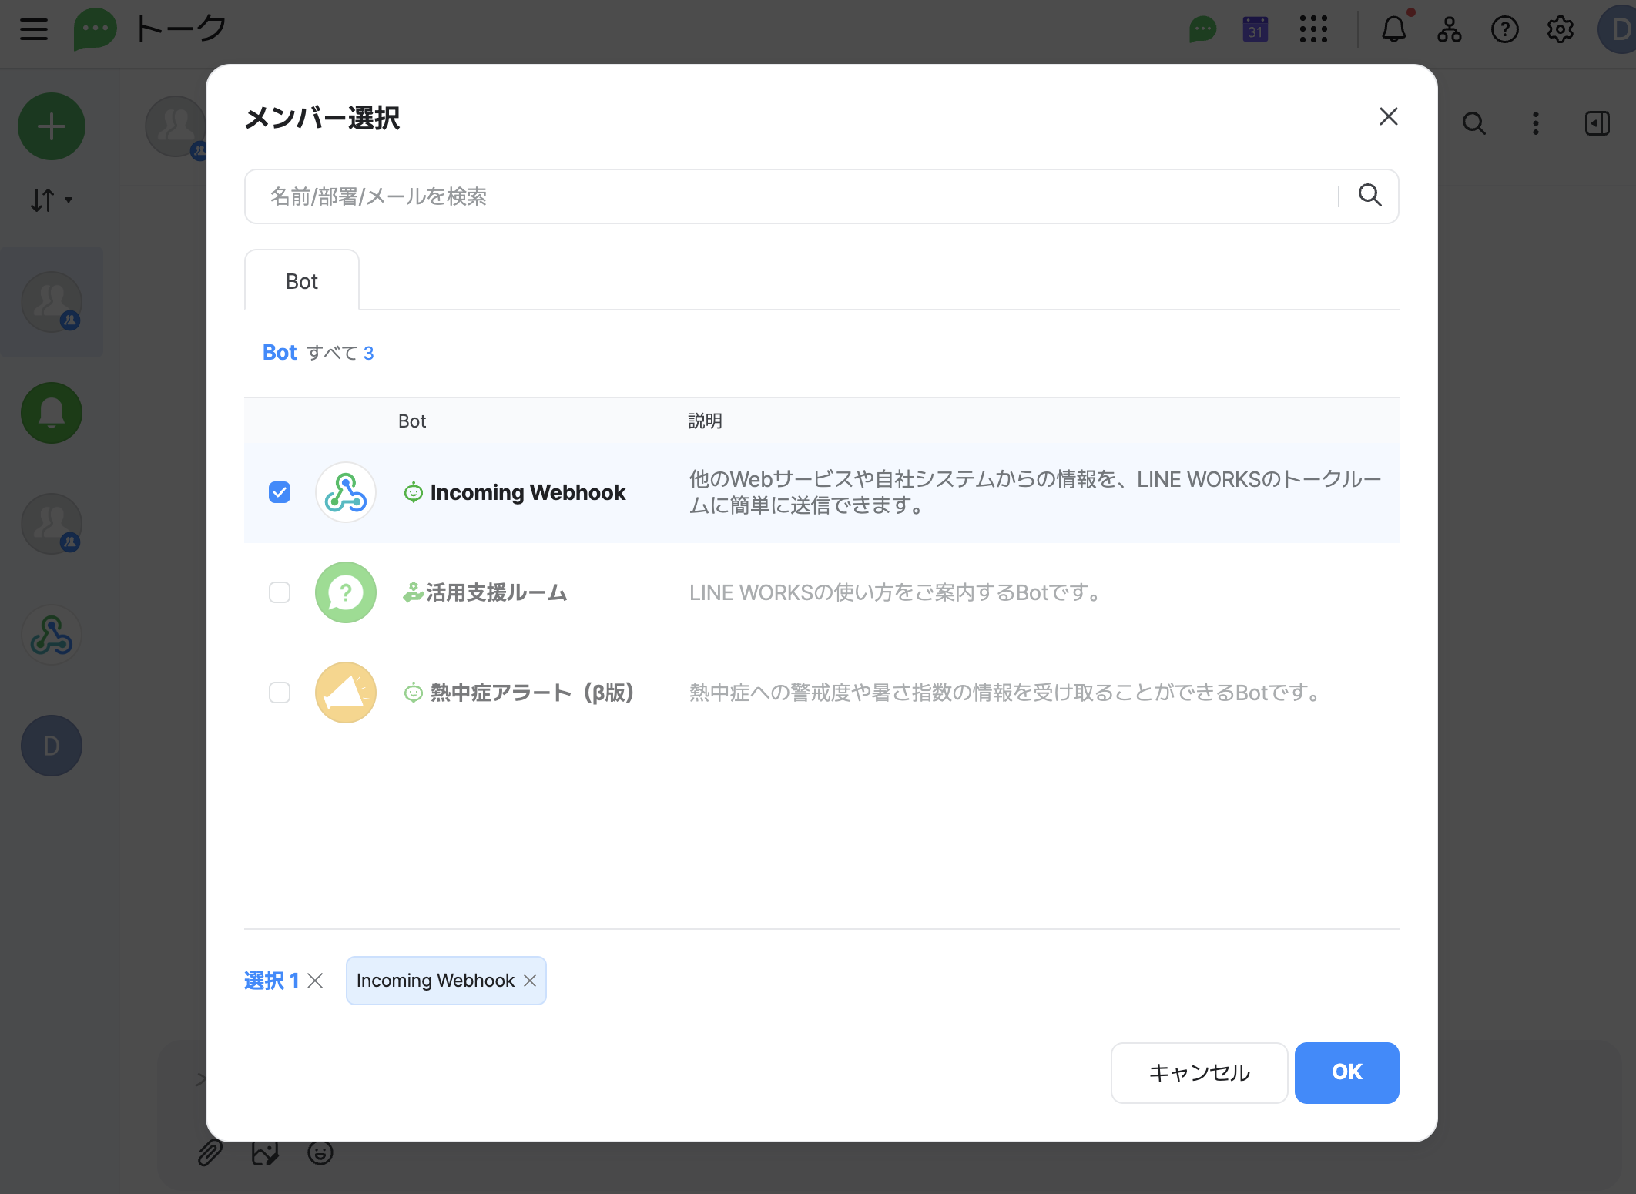
Task: Open the help question mark icon
Action: point(1504,29)
